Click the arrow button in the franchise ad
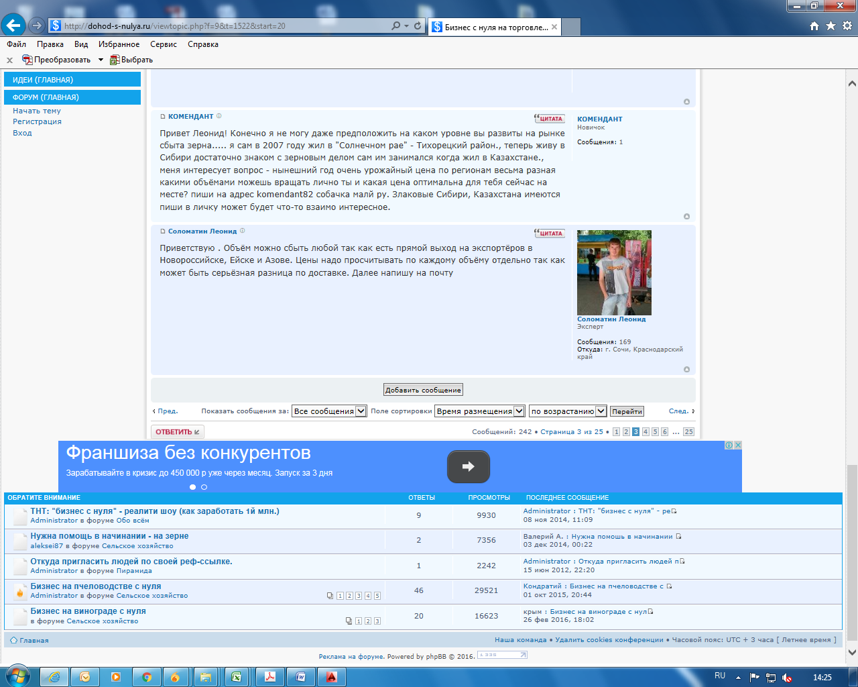858x687 pixels. tap(468, 466)
